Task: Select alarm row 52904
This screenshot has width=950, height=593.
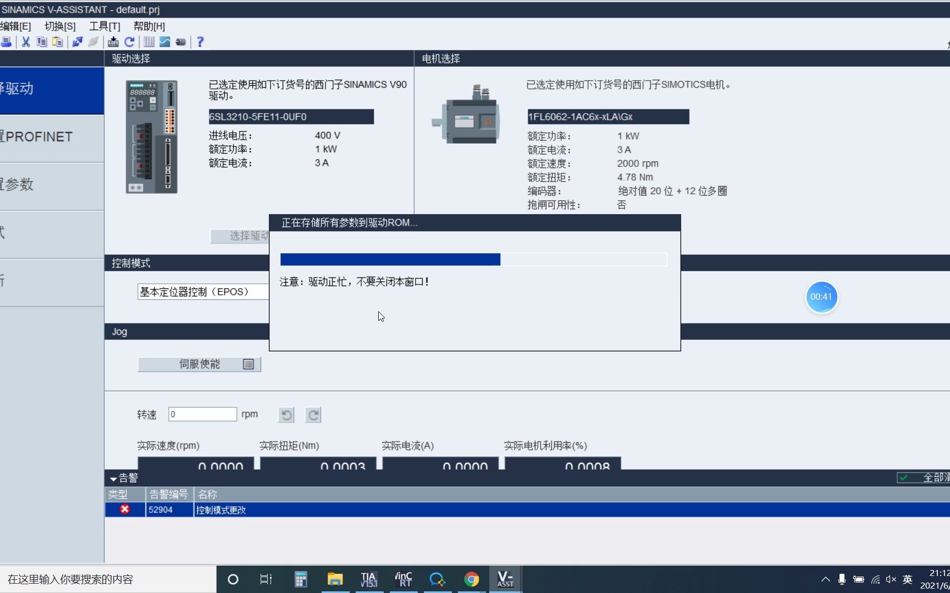Action: tap(527, 510)
